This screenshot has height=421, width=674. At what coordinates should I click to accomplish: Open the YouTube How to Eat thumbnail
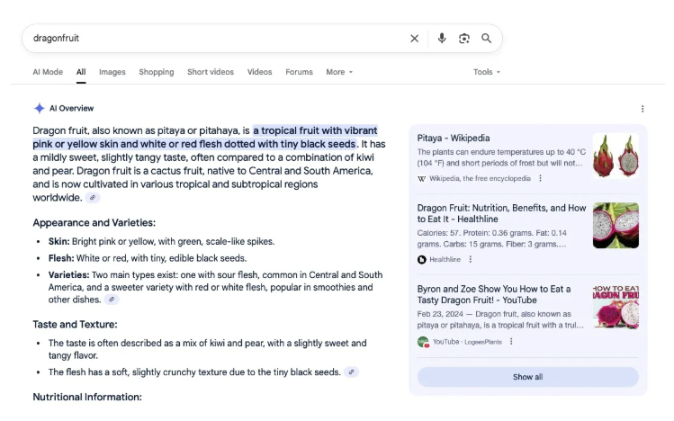click(616, 306)
